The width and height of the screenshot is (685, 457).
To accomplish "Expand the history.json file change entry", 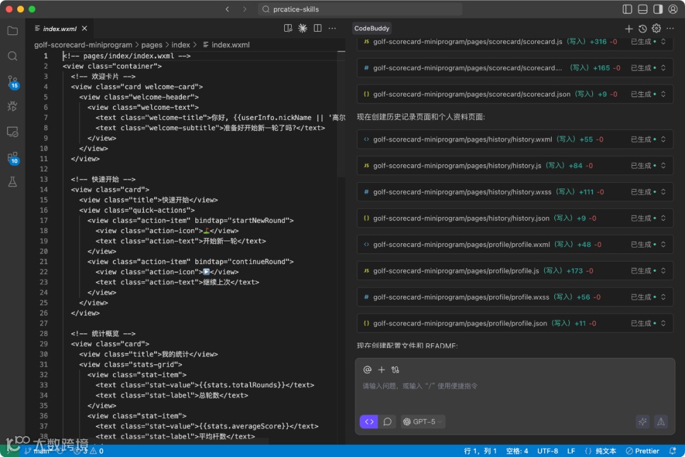I will [x=663, y=218].
